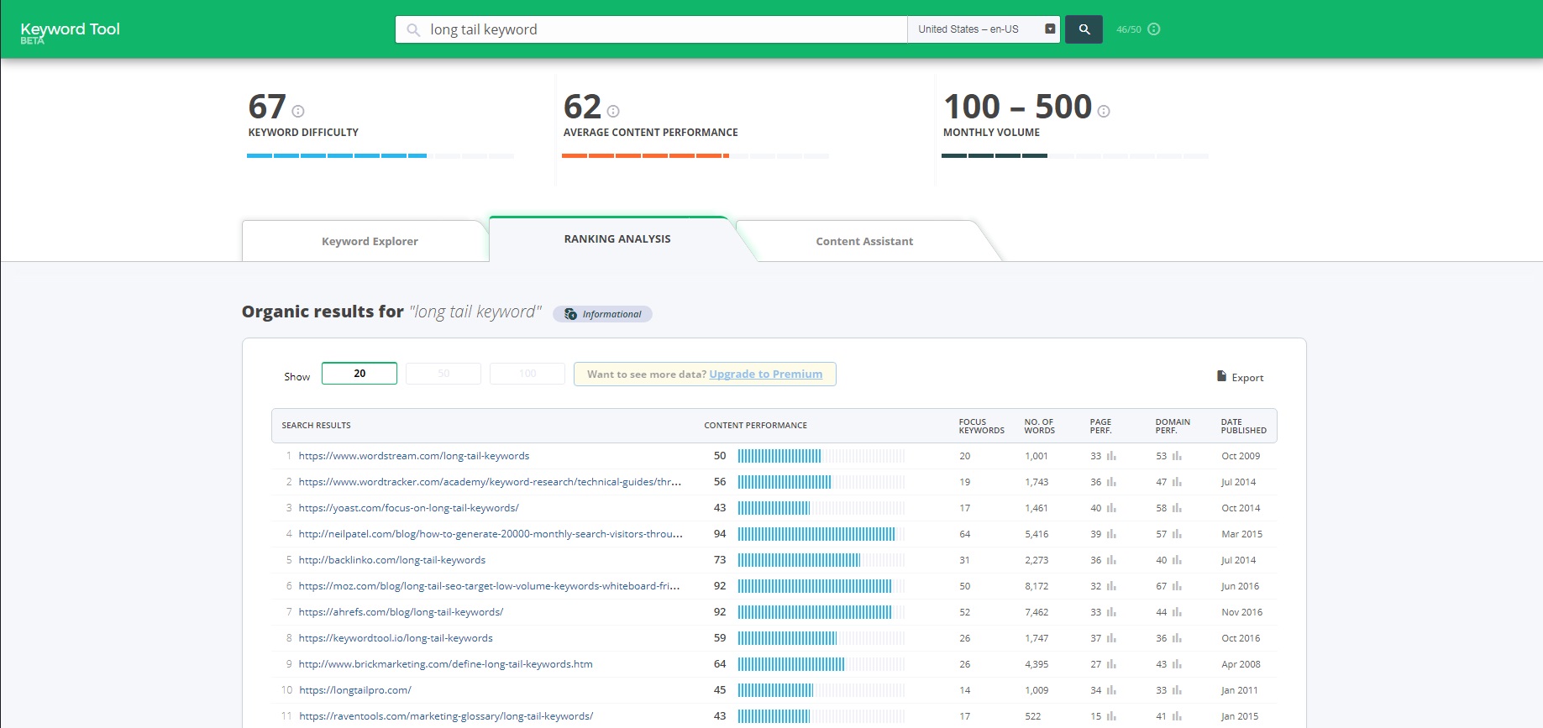1543x728 pixels.
Task: Click page performance chart icon for wordstream row
Action: (x=1111, y=456)
